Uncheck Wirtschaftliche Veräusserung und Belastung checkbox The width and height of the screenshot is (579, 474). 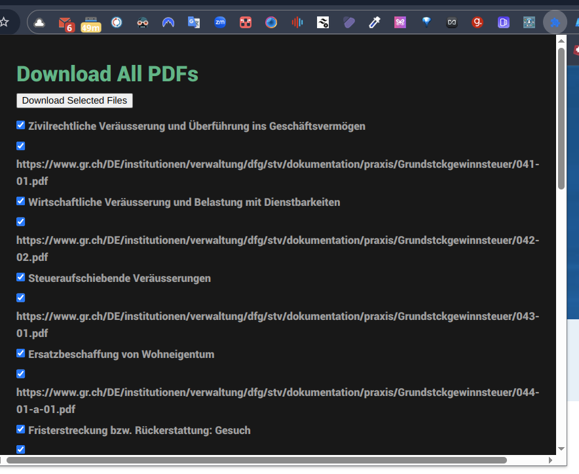(x=21, y=201)
